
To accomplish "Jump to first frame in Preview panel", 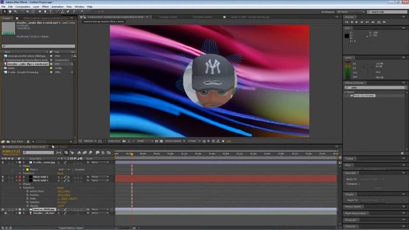I will coord(346,22).
